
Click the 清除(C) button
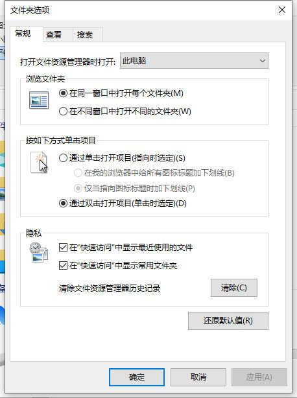click(x=234, y=288)
